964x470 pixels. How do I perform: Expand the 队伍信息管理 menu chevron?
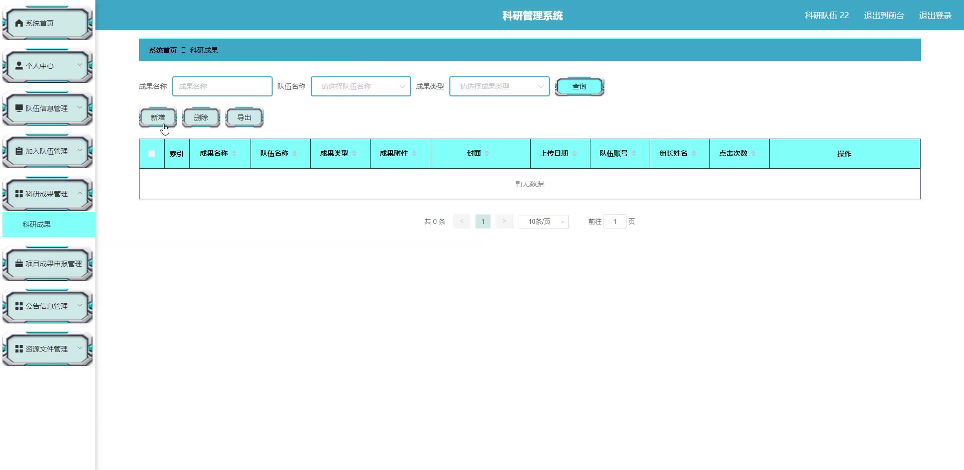pyautogui.click(x=80, y=107)
